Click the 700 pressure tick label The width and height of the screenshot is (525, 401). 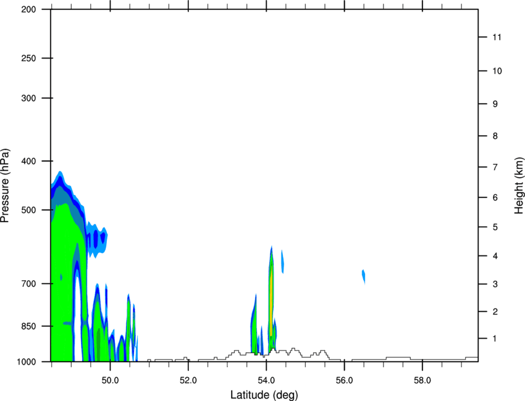[x=28, y=284]
